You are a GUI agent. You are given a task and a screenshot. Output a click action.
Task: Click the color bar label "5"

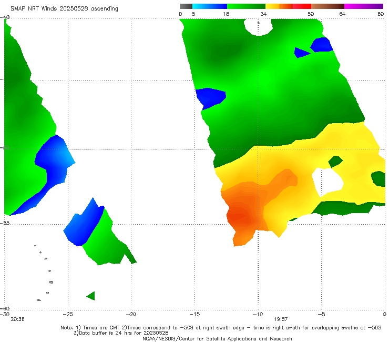[x=193, y=14]
